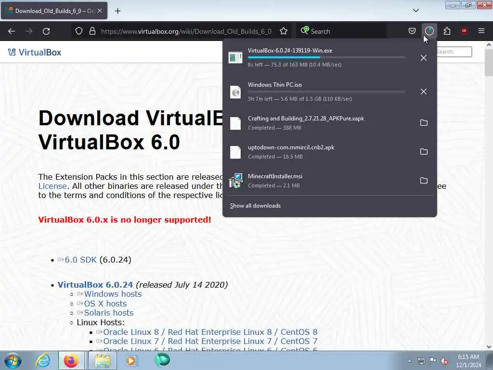493x370 pixels.
Task: List all tabs with the chevron
Action: click(416, 11)
